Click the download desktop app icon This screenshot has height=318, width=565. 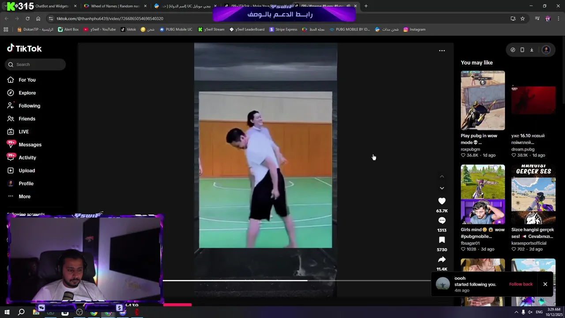pyautogui.click(x=531, y=50)
